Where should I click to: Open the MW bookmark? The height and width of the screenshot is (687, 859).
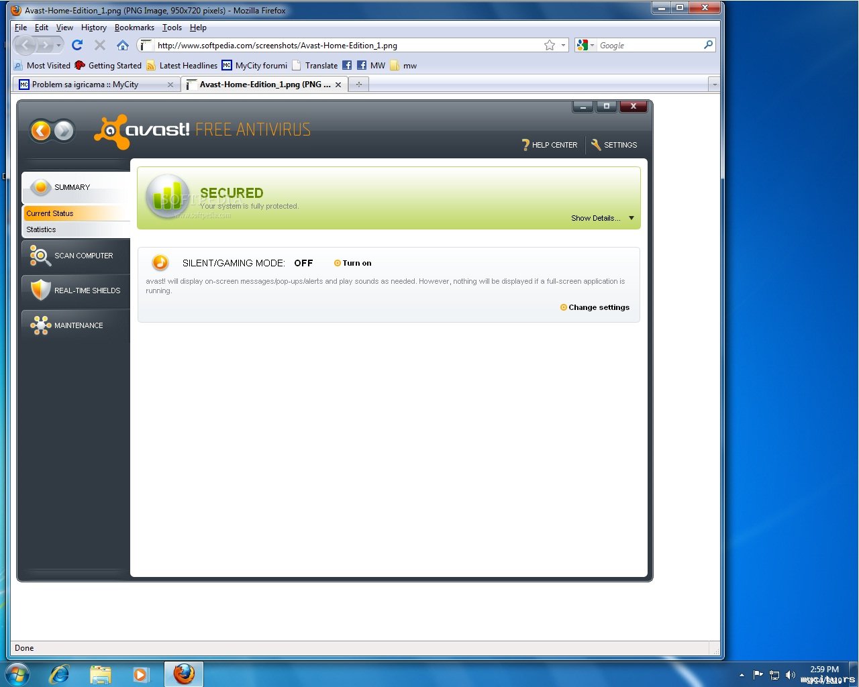click(x=378, y=66)
